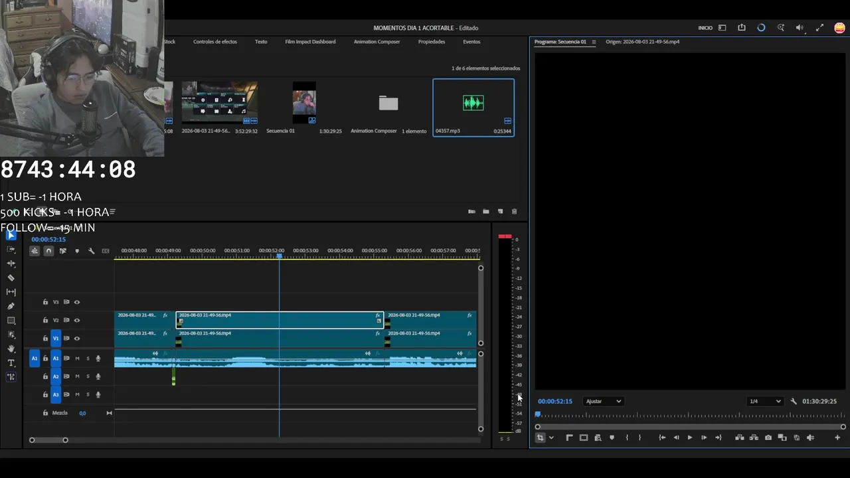
Task: Toggle A1 source patching button
Action: 35,358
